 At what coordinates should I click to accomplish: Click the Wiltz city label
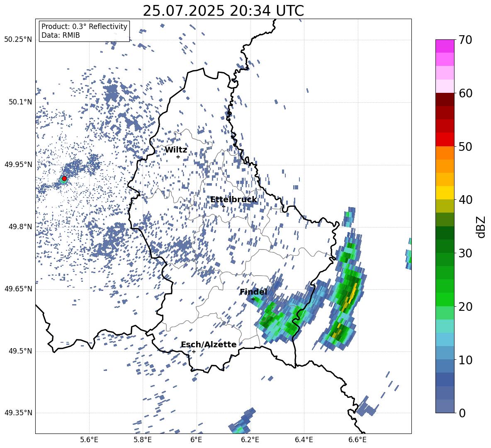[x=176, y=150]
